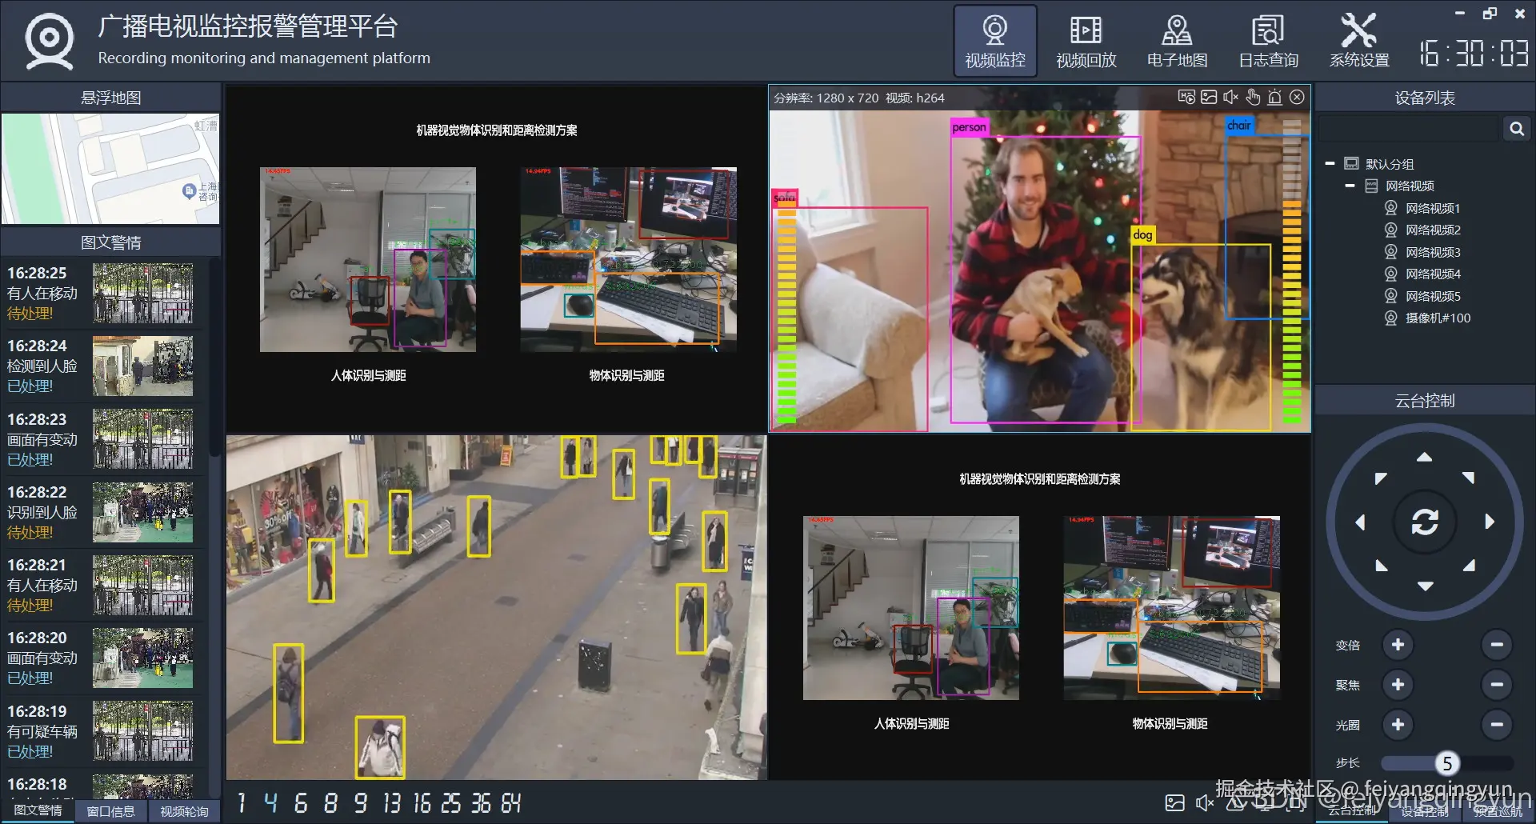Image resolution: width=1536 pixels, height=824 pixels.
Task: Open 日志查询 log query
Action: coord(1269,42)
